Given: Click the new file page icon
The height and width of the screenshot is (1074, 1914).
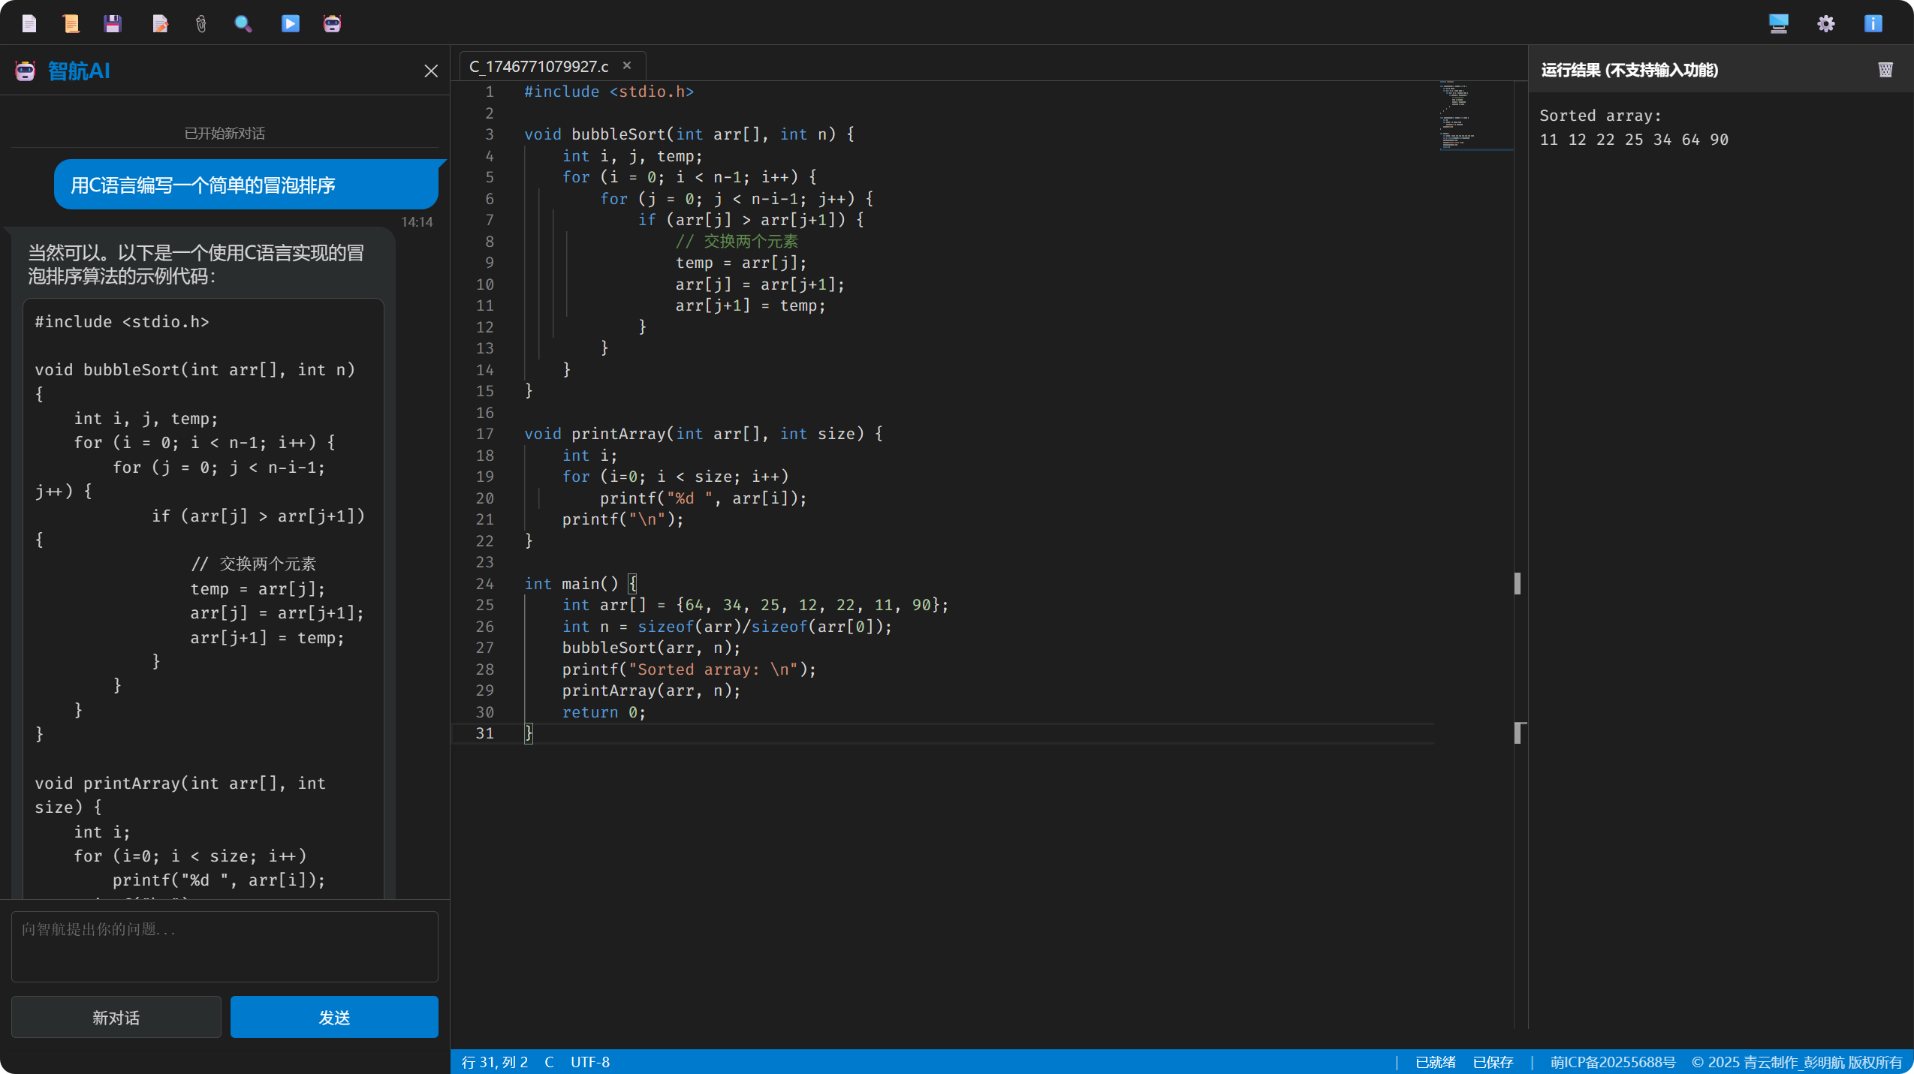Looking at the screenshot, I should (29, 24).
